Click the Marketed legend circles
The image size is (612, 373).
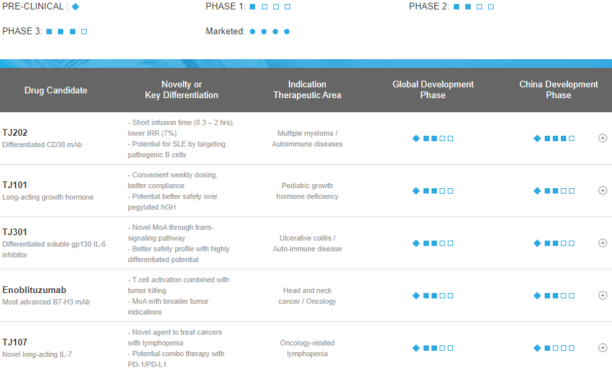(269, 32)
